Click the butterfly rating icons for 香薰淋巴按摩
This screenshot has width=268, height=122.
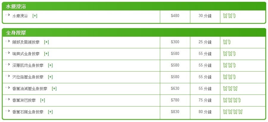pos(232,100)
